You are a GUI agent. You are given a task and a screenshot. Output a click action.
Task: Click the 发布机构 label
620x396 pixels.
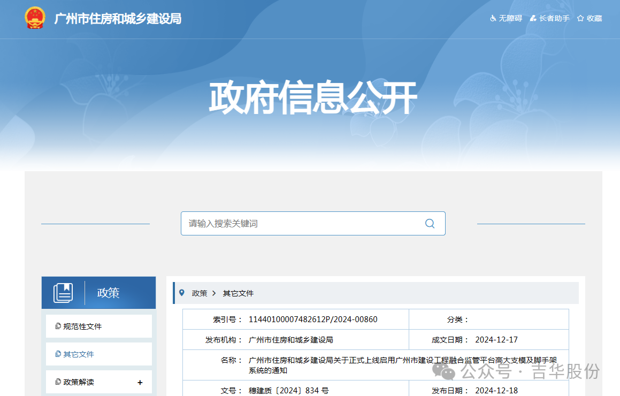(x=224, y=340)
